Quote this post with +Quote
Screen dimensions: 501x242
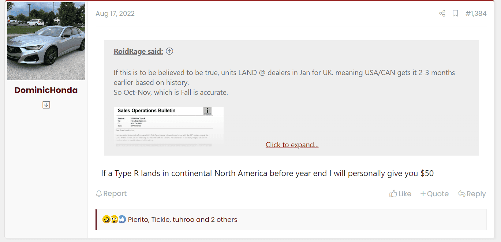pyautogui.click(x=434, y=194)
